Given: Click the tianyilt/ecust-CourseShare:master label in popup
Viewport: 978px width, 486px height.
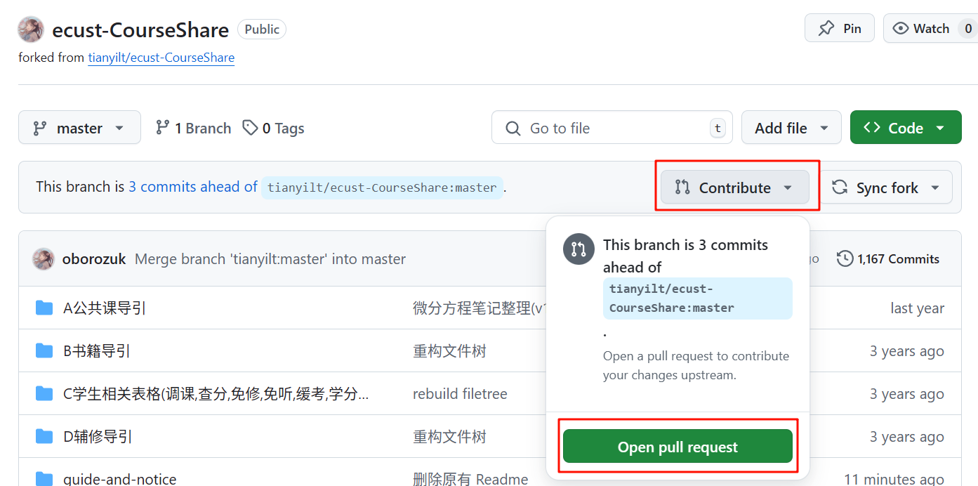Looking at the screenshot, I should point(697,298).
